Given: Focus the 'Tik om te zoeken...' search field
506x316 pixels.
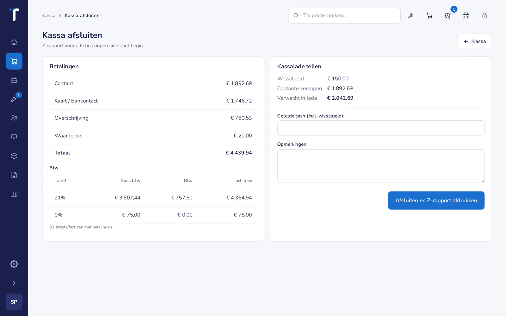Looking at the screenshot, I should (x=344, y=15).
